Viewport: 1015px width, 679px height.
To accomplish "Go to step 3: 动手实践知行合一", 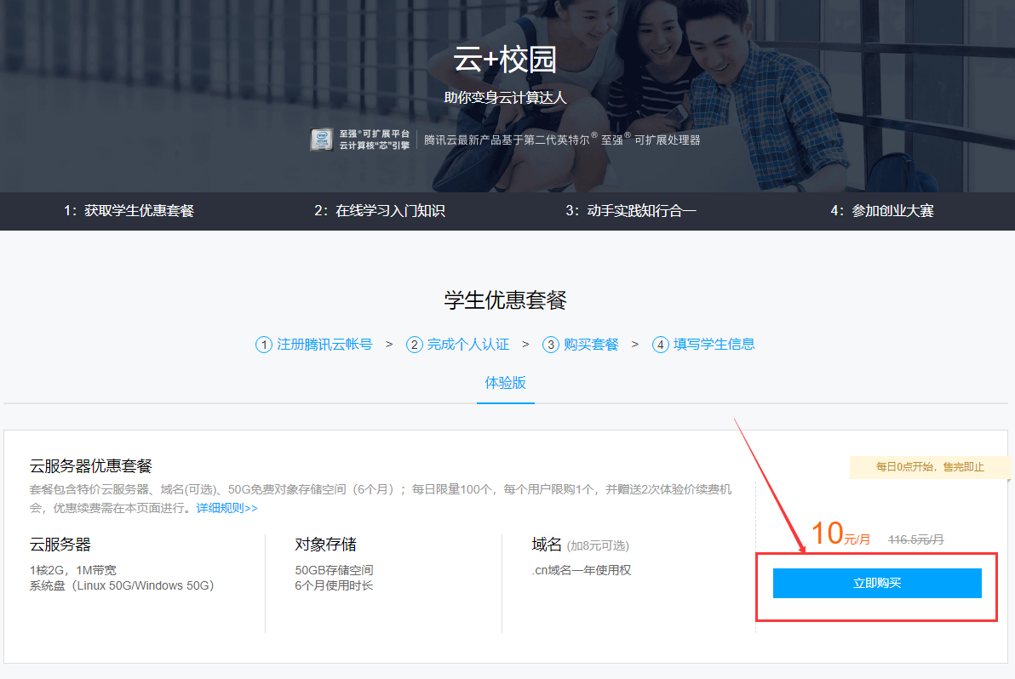I will point(631,211).
